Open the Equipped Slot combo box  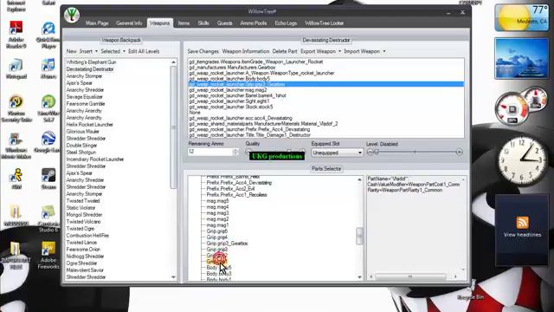pos(337,153)
